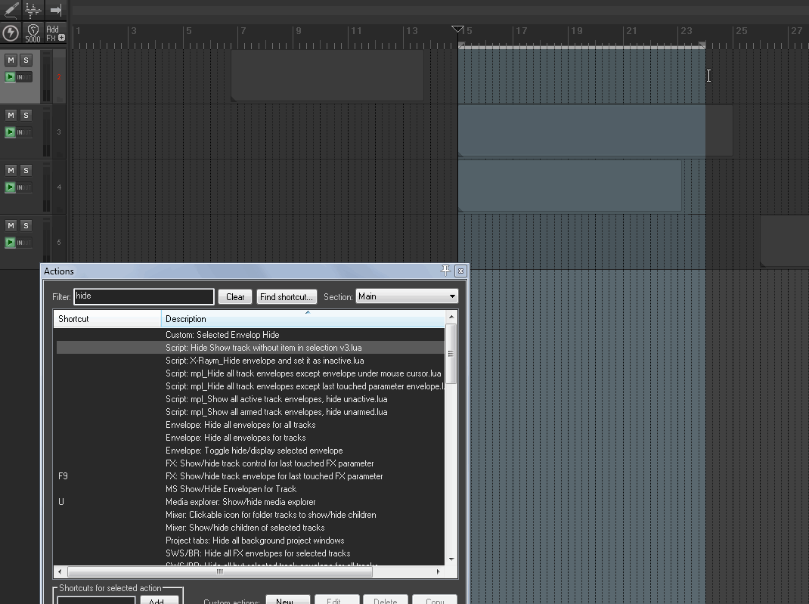Select mpl_Show all active track envelopes script
The height and width of the screenshot is (604, 809).
[250, 399]
